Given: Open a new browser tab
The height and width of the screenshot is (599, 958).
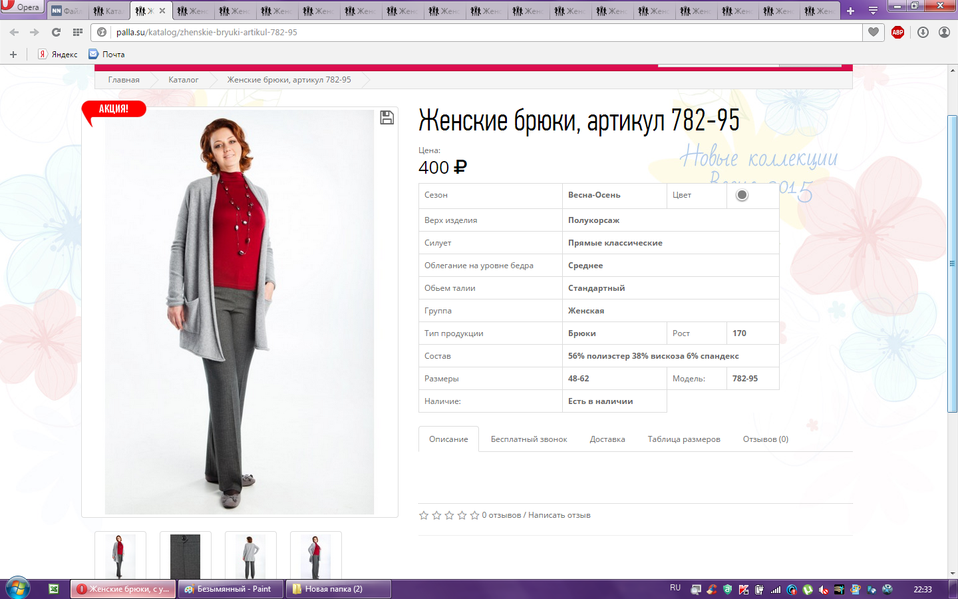Looking at the screenshot, I should click(850, 11).
